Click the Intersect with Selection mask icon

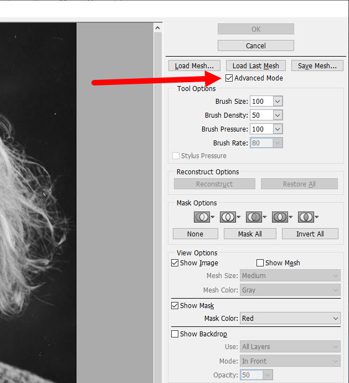pyautogui.click(x=280, y=217)
